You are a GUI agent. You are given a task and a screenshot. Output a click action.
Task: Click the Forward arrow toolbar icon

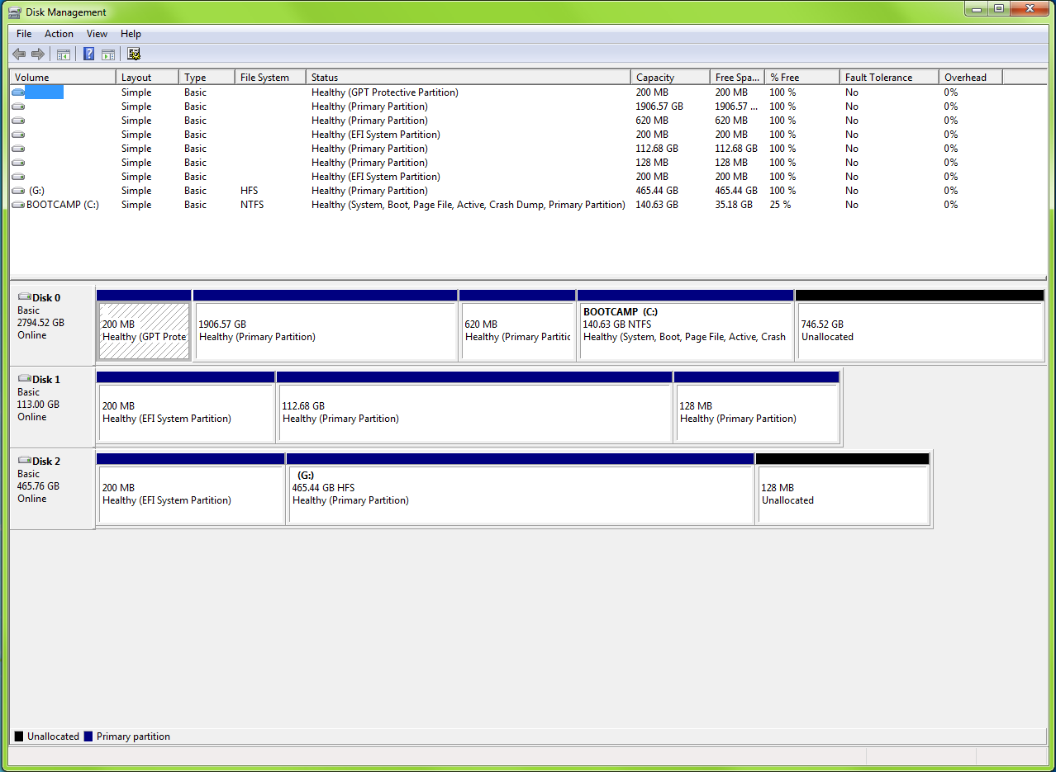[x=37, y=54]
